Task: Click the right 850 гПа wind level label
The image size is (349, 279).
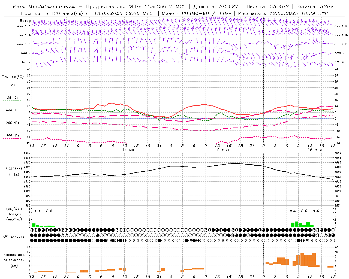Action: pos(341,44)
